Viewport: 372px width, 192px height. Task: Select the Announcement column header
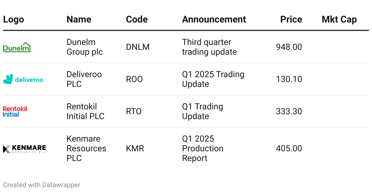coord(214,19)
